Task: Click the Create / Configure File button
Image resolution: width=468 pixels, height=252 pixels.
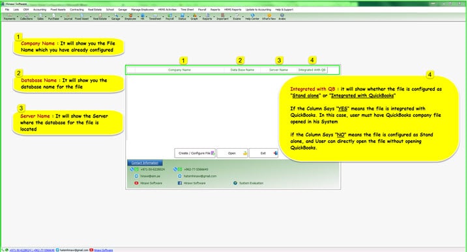Action: click(x=195, y=153)
